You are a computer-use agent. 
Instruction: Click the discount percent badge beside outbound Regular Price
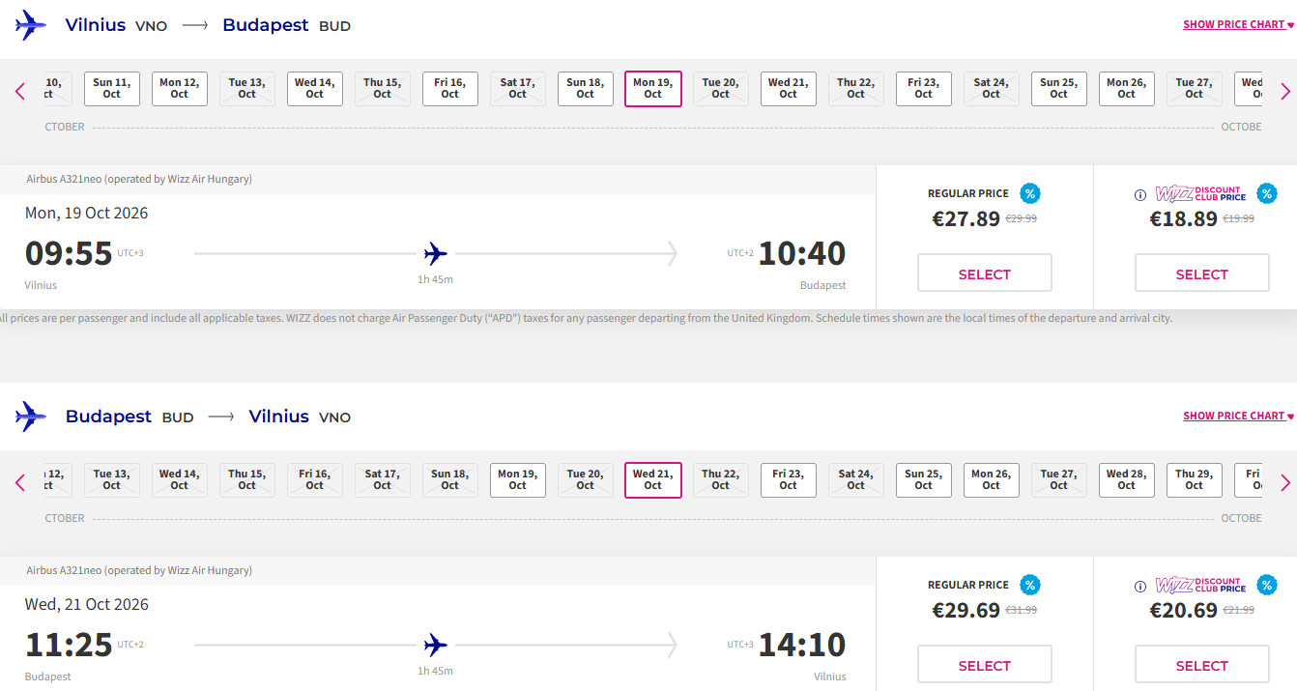point(1030,193)
